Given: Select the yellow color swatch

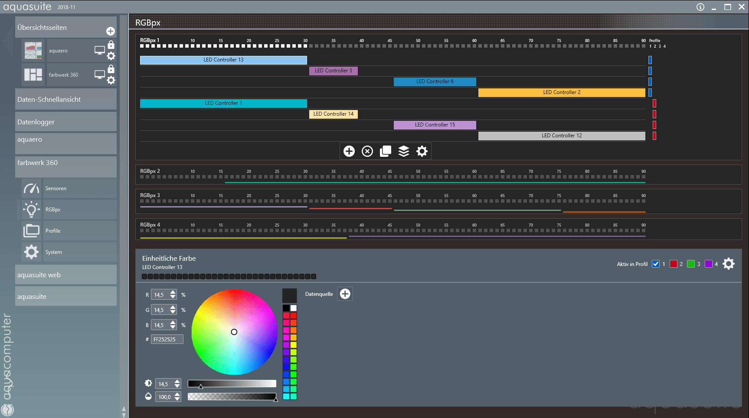Looking at the screenshot, I should pyautogui.click(x=294, y=345).
